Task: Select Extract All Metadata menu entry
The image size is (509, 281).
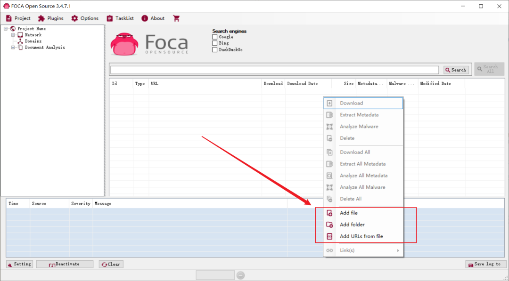Action: (x=363, y=164)
